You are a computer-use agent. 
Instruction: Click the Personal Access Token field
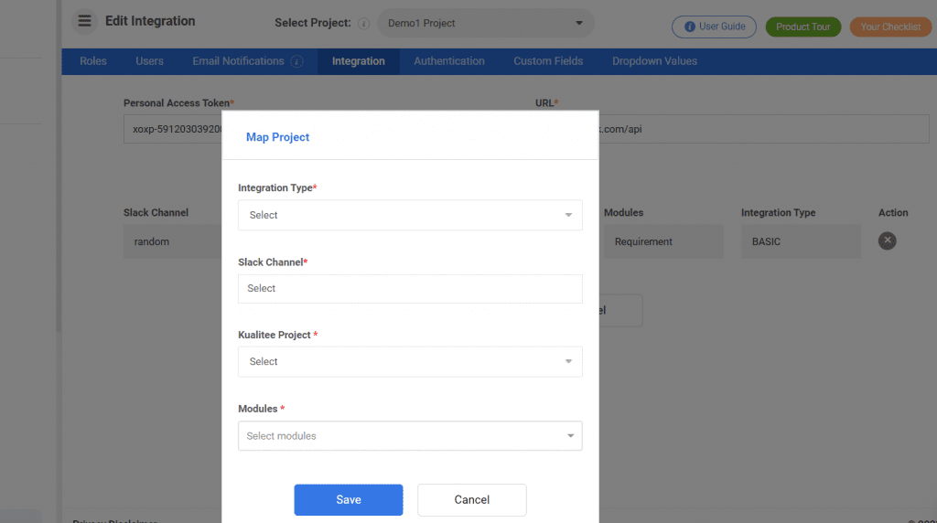[x=173, y=129]
